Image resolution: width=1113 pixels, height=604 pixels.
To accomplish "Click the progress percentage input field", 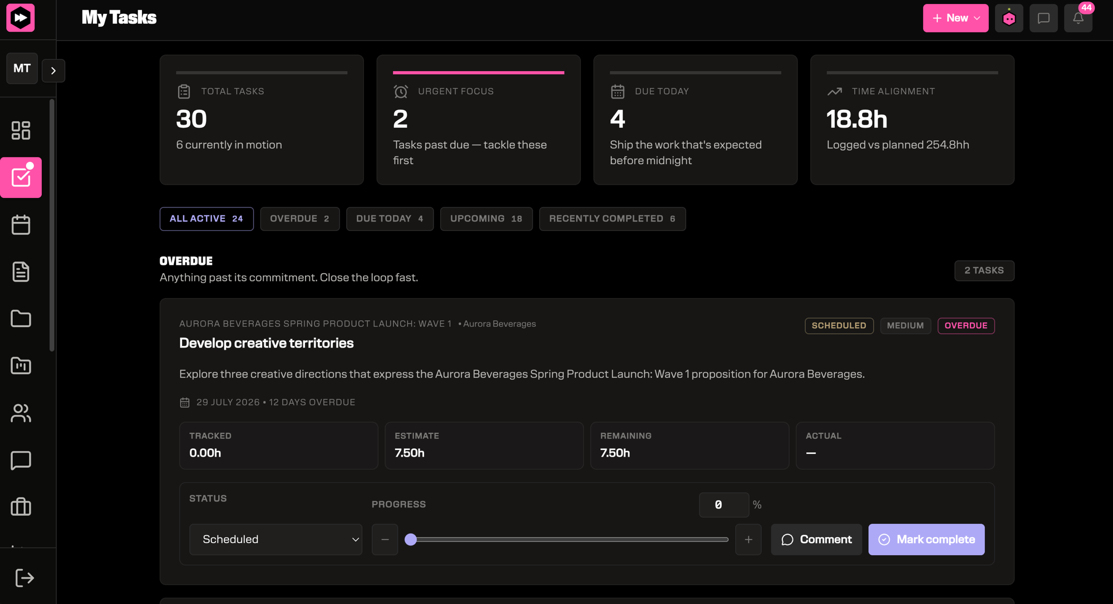I will [723, 505].
